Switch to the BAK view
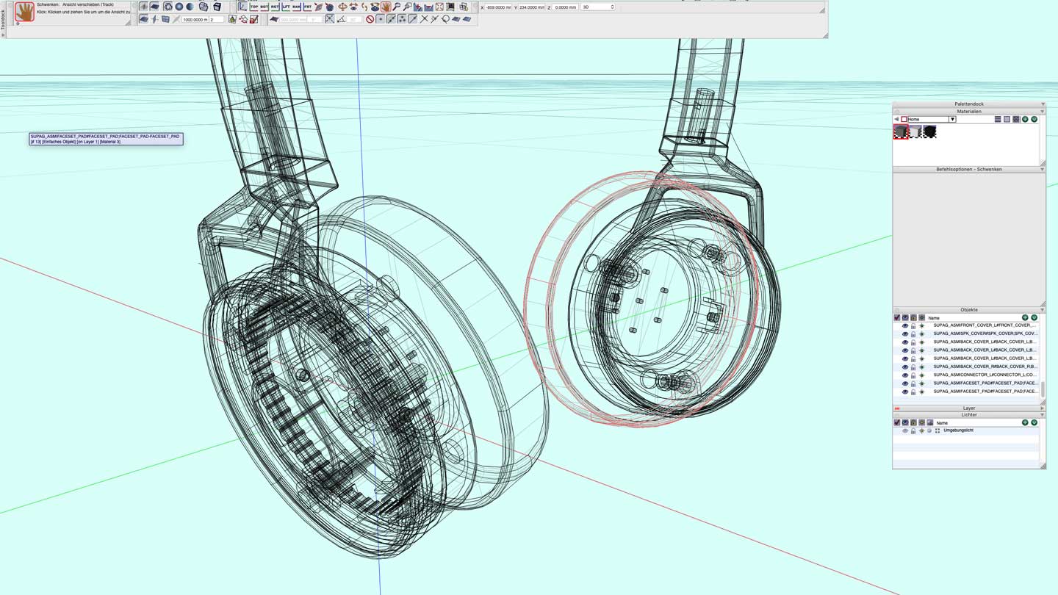The image size is (1058, 595). 297,7
